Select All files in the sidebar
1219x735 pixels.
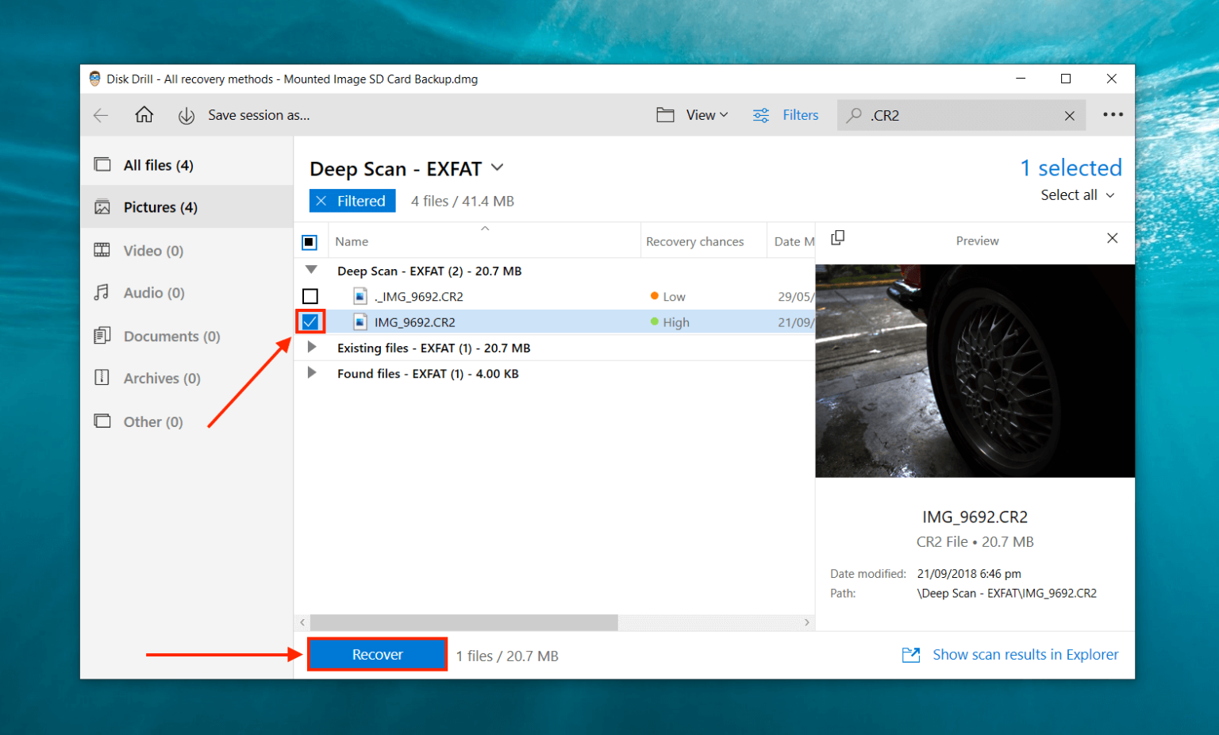point(157,164)
